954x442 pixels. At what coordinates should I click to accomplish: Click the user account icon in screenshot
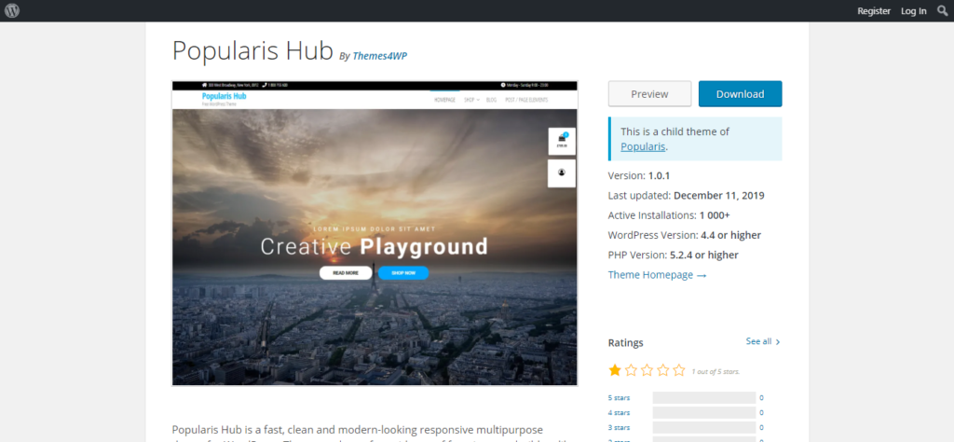562,173
